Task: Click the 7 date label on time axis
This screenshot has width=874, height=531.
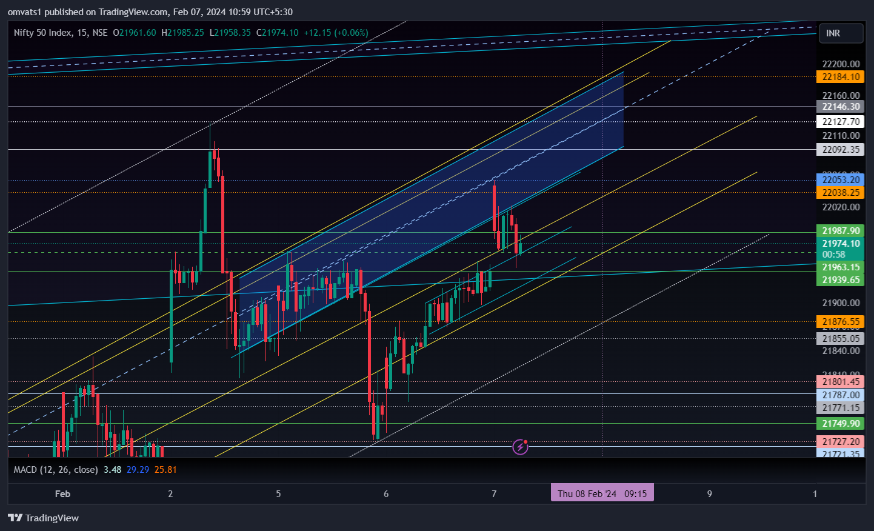Action: tap(494, 494)
